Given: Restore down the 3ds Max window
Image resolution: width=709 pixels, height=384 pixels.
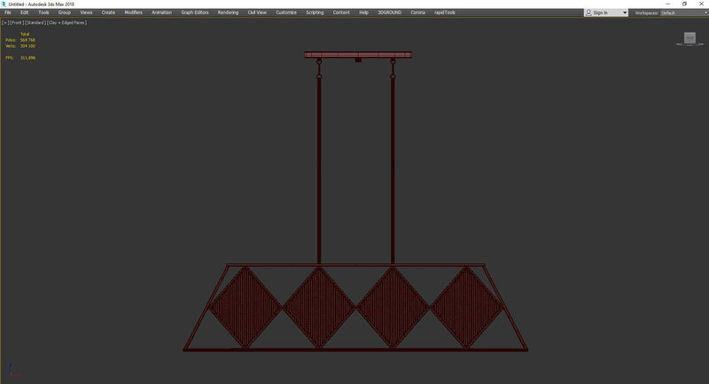Looking at the screenshot, I should [684, 4].
